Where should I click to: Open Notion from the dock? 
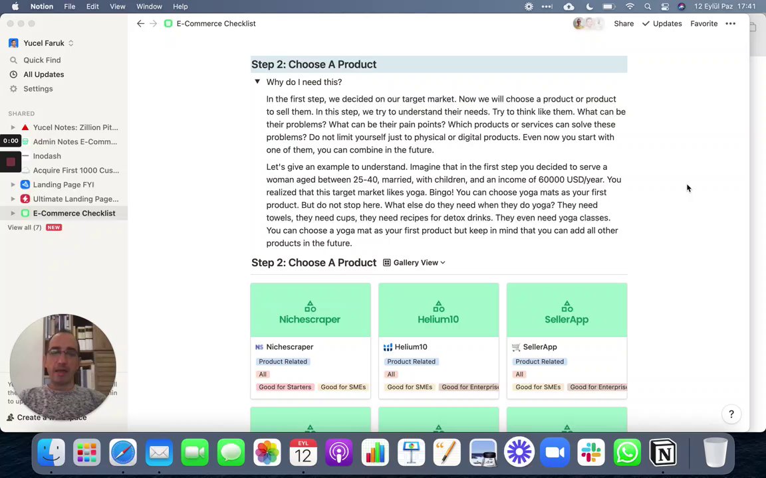coord(663,453)
